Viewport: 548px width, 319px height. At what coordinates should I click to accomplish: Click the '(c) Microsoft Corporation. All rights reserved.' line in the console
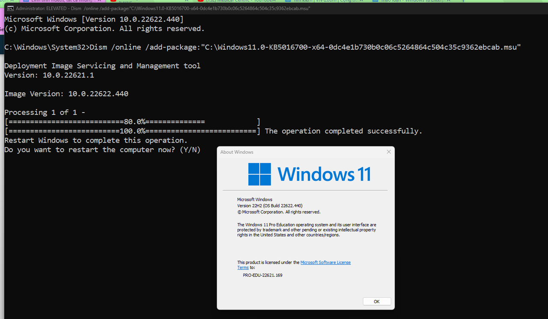104,29
